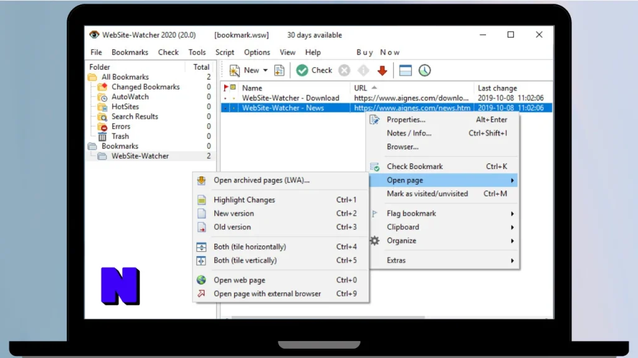
Task: Open the Bookmarks menu
Action: click(x=130, y=52)
